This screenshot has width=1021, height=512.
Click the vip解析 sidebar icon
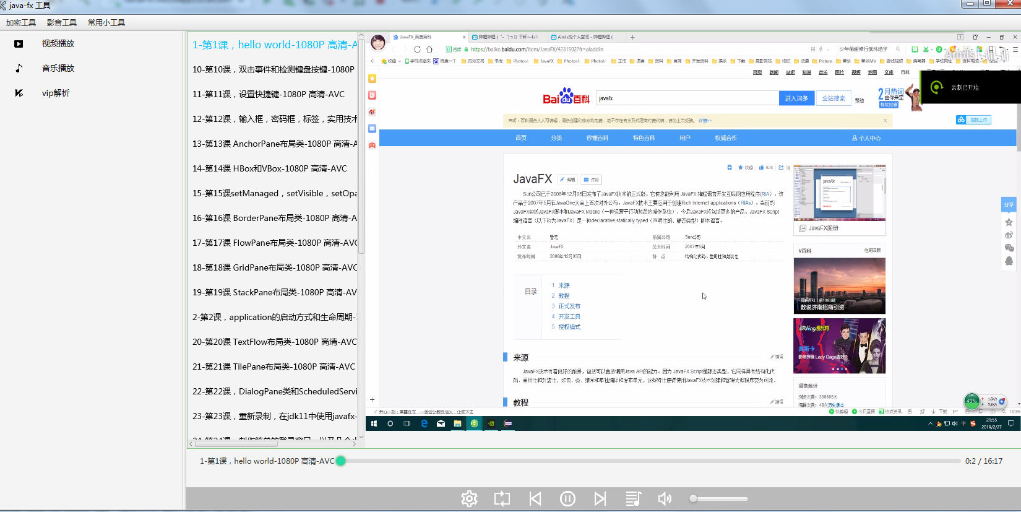click(19, 93)
